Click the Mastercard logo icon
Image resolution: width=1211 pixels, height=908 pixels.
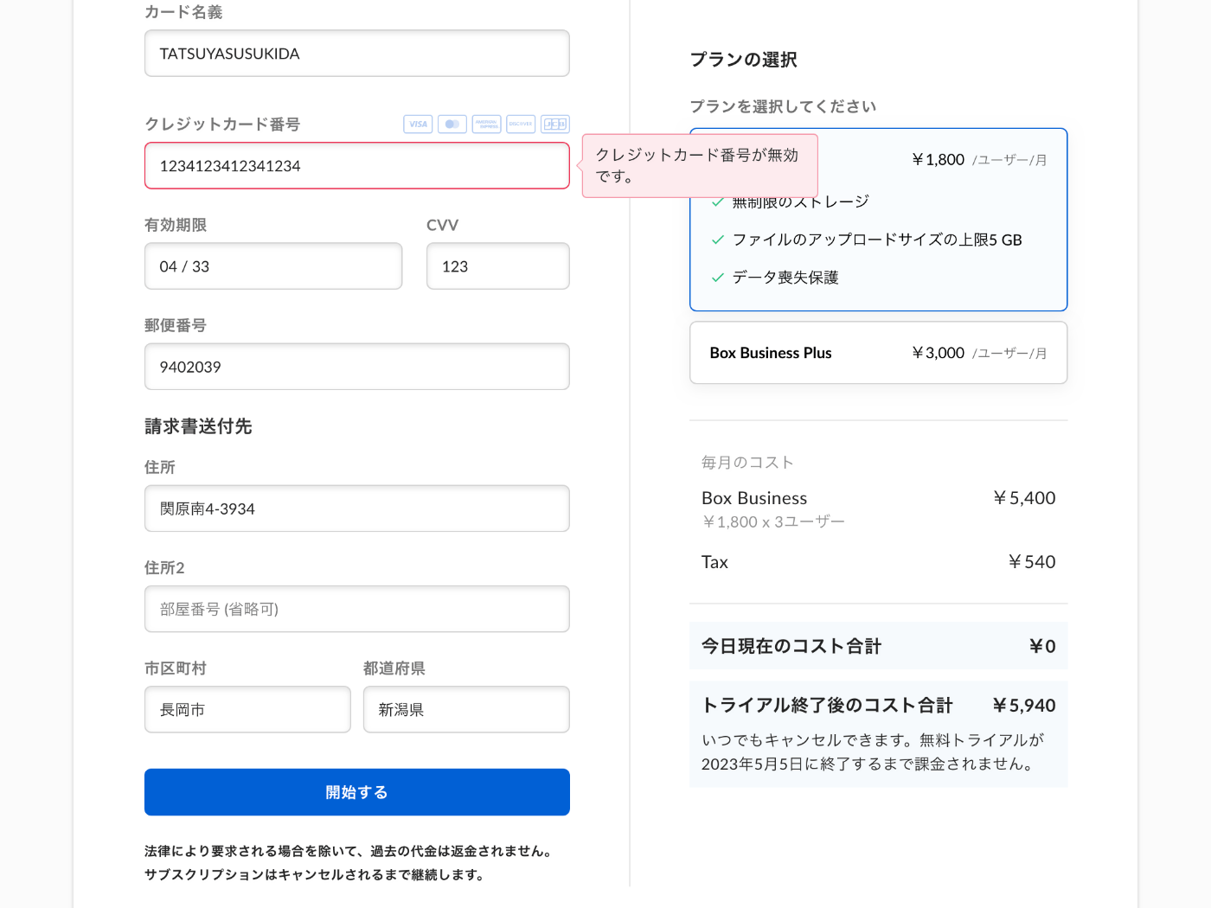coord(452,124)
